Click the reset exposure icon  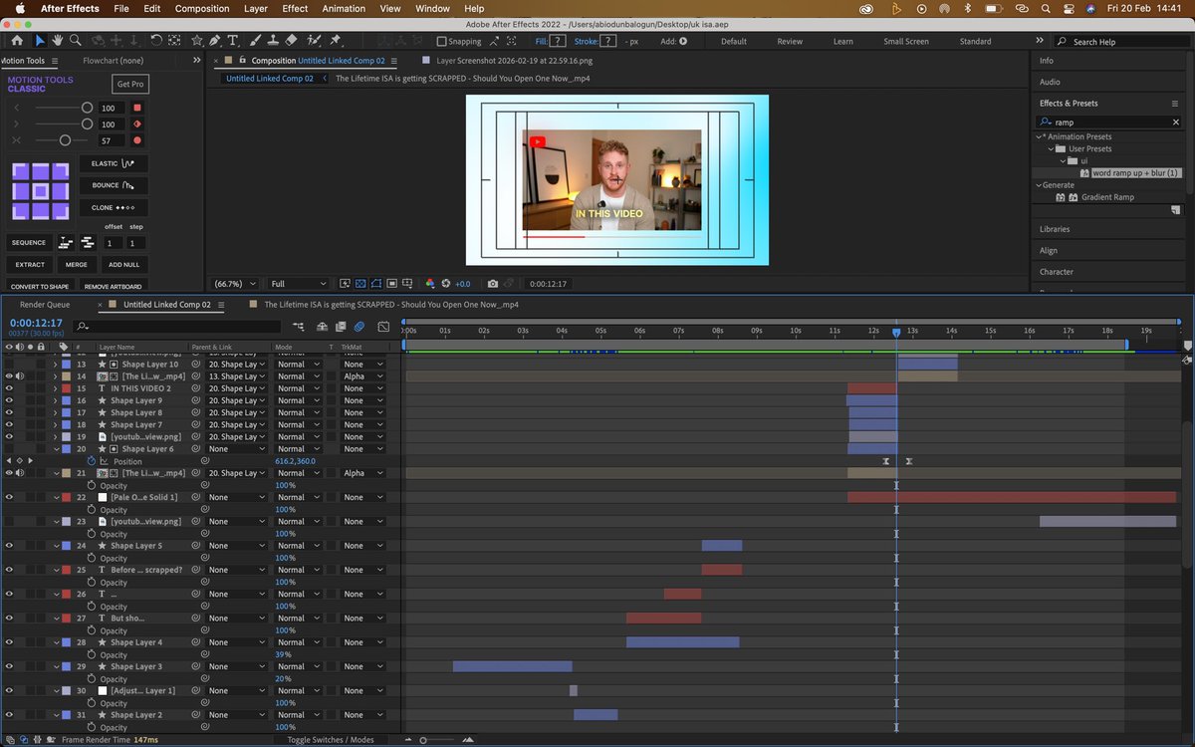click(x=446, y=284)
